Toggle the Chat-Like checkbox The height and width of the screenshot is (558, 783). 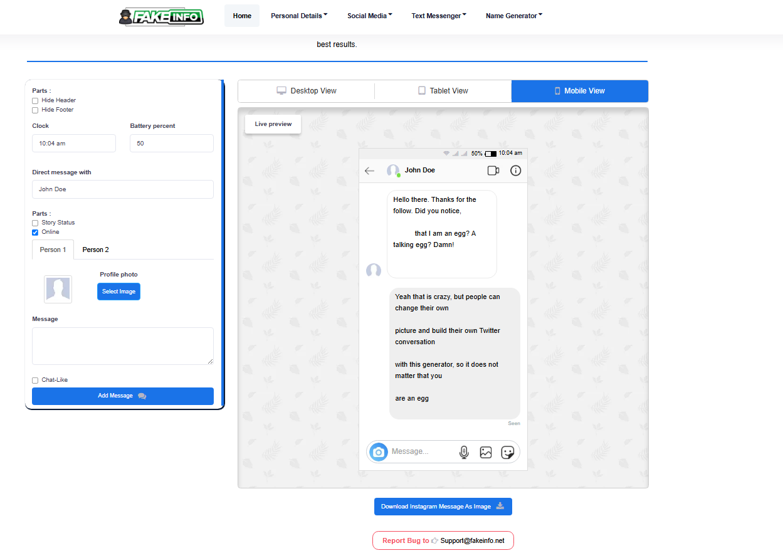35,381
